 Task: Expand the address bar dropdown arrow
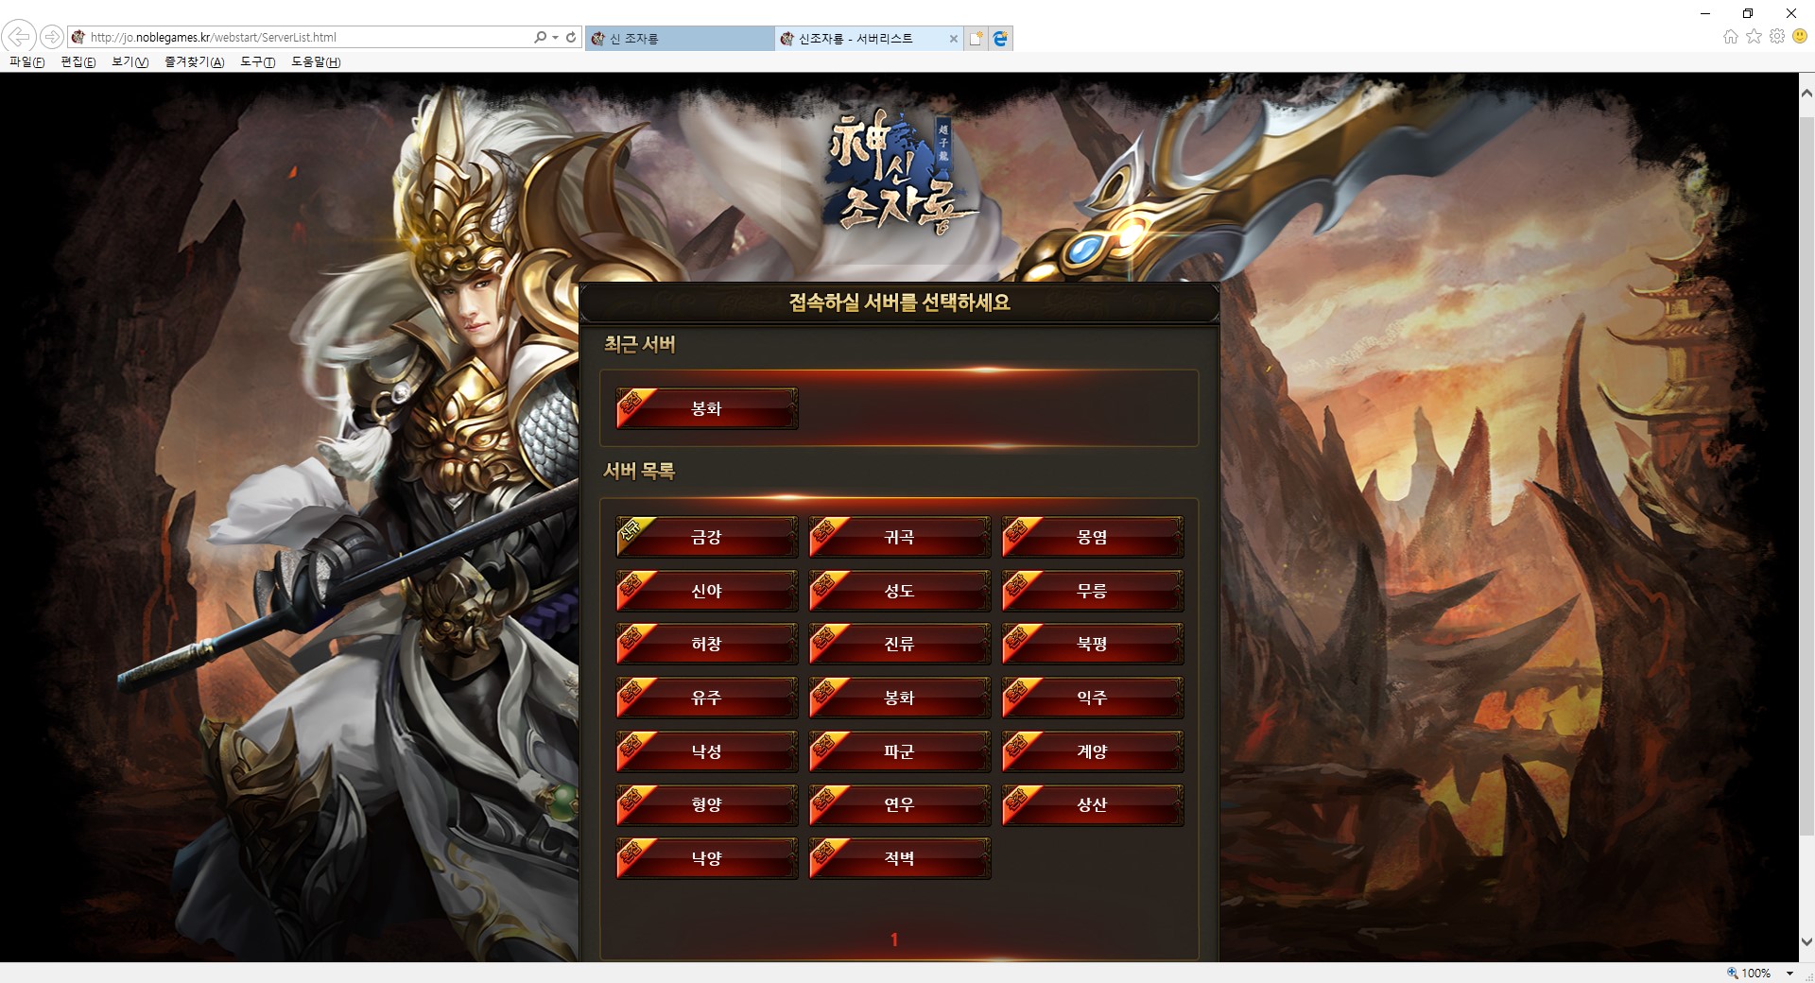[x=555, y=37]
